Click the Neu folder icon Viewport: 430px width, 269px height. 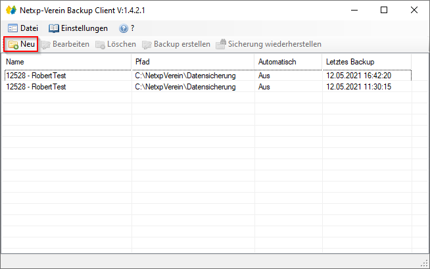click(x=13, y=45)
